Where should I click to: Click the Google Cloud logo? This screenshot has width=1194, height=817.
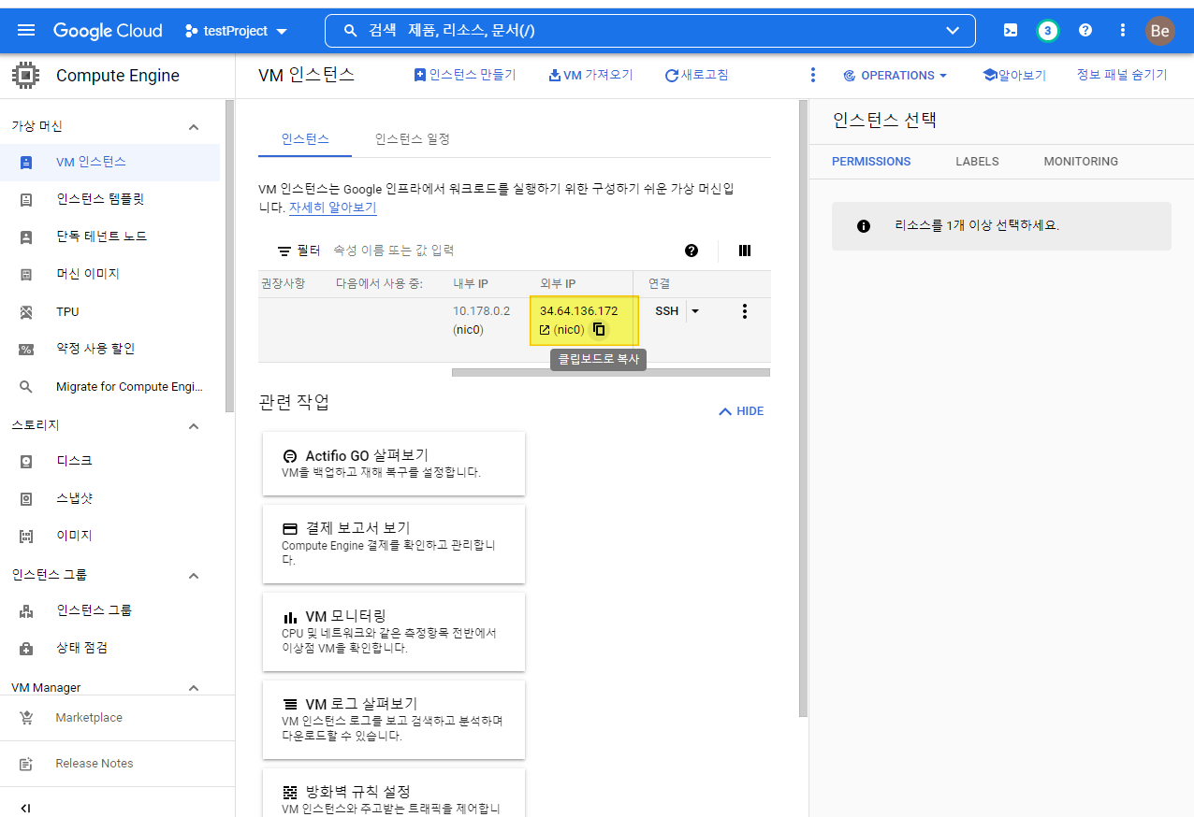click(x=108, y=31)
